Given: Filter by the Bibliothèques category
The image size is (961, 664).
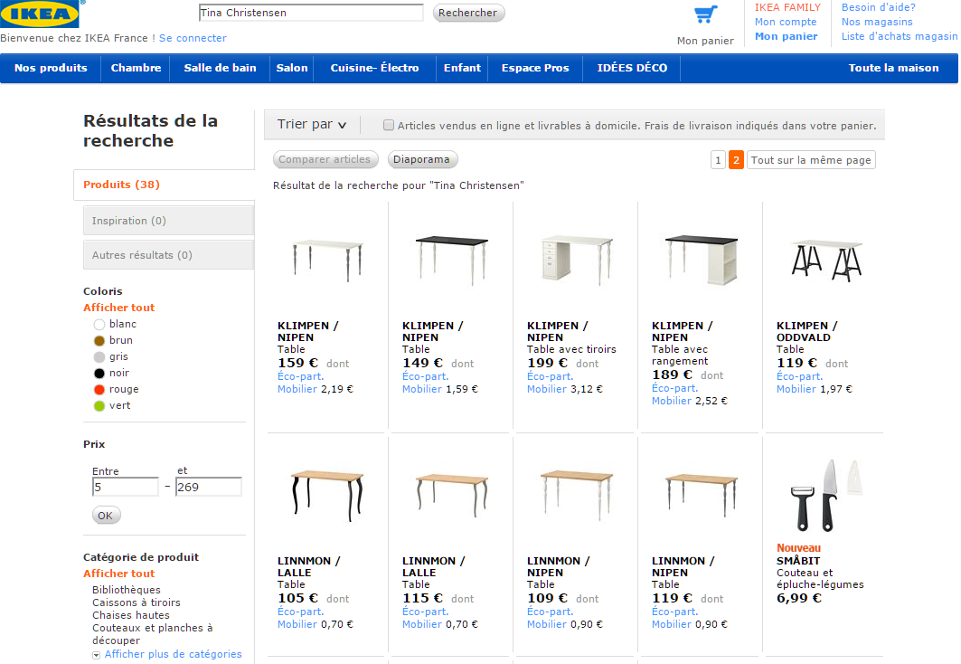Looking at the screenshot, I should click(x=127, y=590).
